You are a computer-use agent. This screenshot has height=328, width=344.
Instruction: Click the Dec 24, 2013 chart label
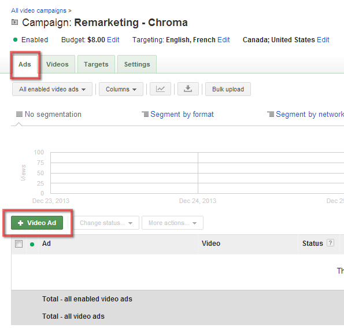tap(198, 201)
